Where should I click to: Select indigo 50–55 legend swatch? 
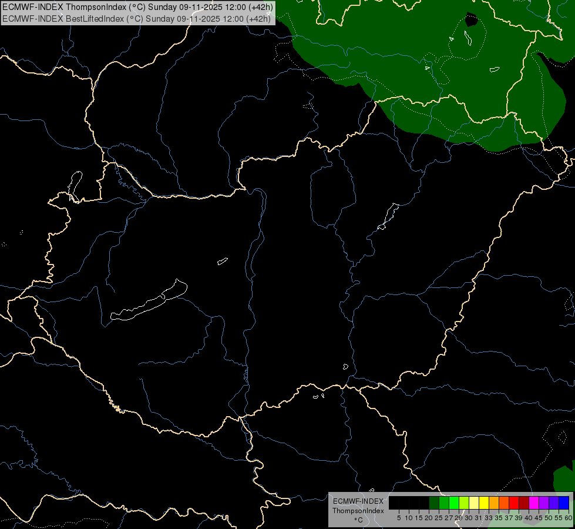click(x=554, y=503)
